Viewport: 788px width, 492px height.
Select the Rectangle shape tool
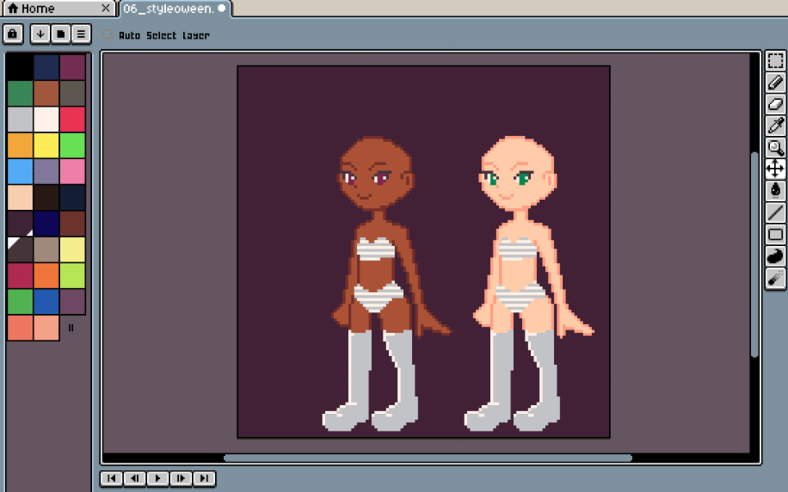[x=776, y=235]
